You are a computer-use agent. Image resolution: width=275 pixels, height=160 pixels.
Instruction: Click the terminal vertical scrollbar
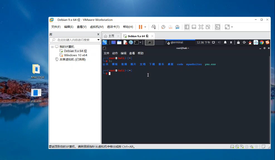coord(269,99)
